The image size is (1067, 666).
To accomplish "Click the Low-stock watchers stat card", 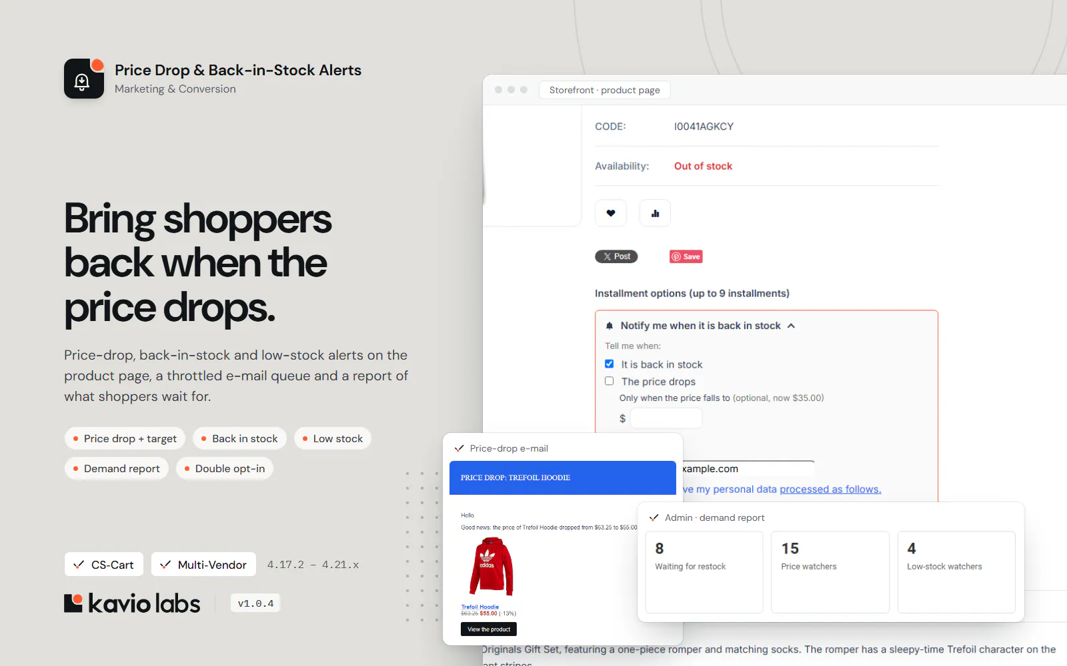I will [956, 572].
